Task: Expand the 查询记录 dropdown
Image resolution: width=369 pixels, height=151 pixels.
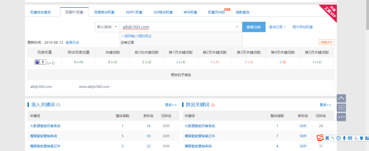Action: coord(277,27)
